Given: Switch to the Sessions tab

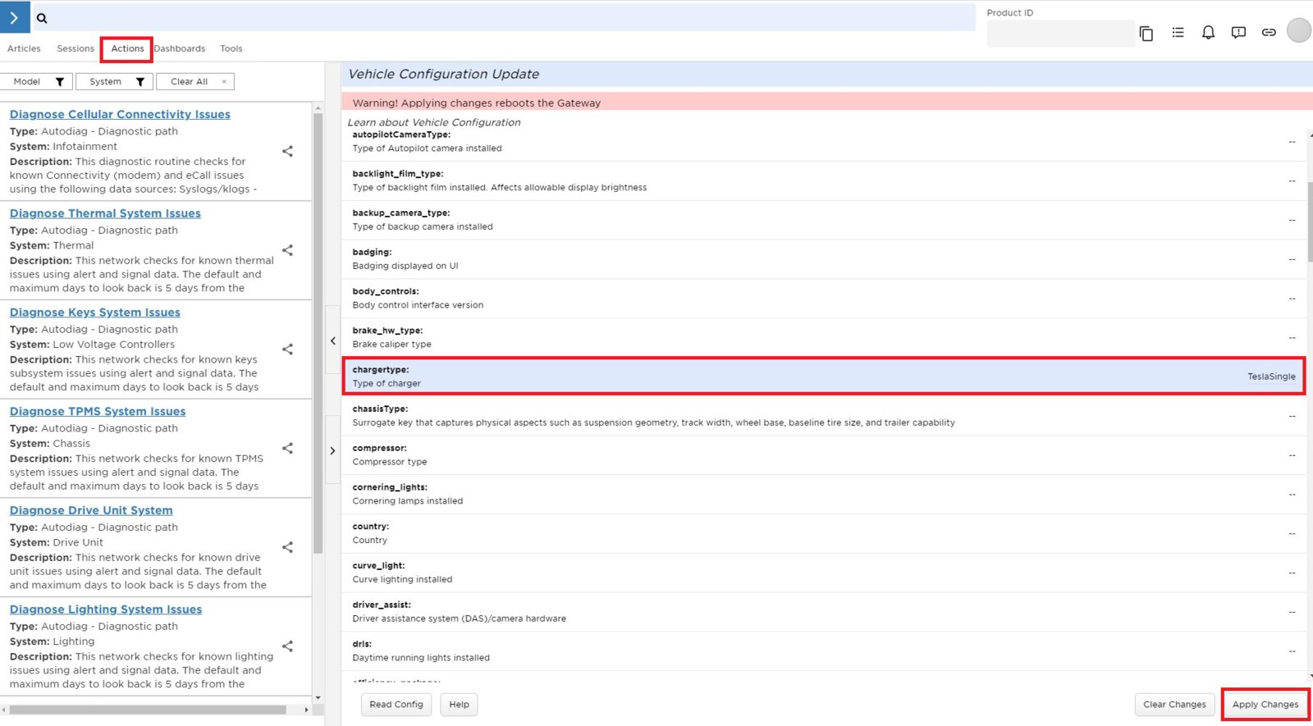Looking at the screenshot, I should coord(75,49).
